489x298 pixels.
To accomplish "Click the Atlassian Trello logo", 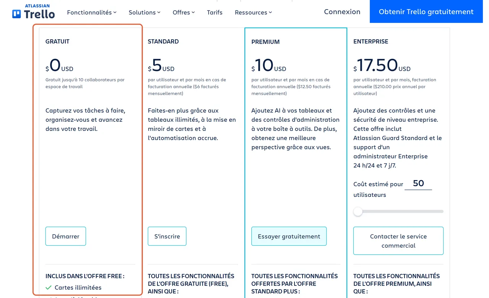I will pos(34,11).
